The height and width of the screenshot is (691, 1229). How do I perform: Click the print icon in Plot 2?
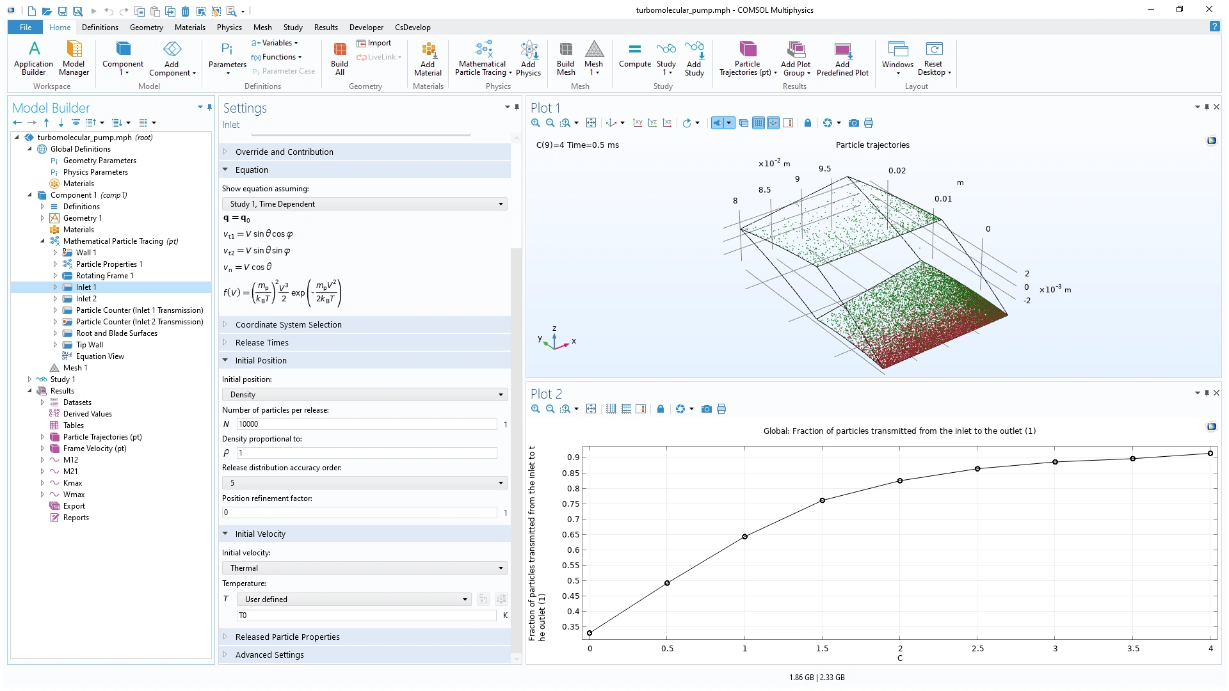(x=721, y=409)
